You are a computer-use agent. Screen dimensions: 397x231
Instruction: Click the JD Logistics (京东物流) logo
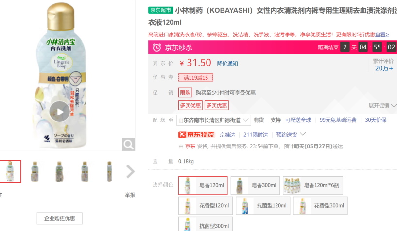[197, 134]
